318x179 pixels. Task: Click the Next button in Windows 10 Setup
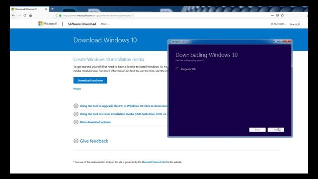tap(276, 130)
